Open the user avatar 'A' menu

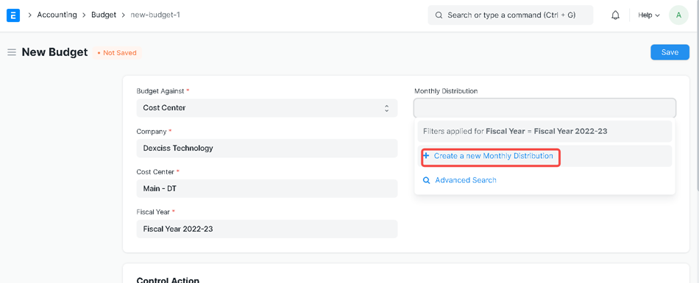(x=678, y=15)
